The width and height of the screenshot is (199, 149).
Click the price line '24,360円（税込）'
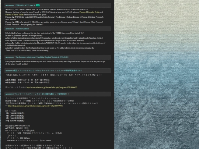[x=17, y=128]
